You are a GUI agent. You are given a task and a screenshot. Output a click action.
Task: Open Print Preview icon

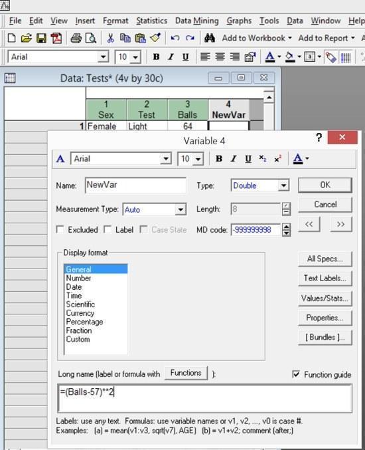91,38
